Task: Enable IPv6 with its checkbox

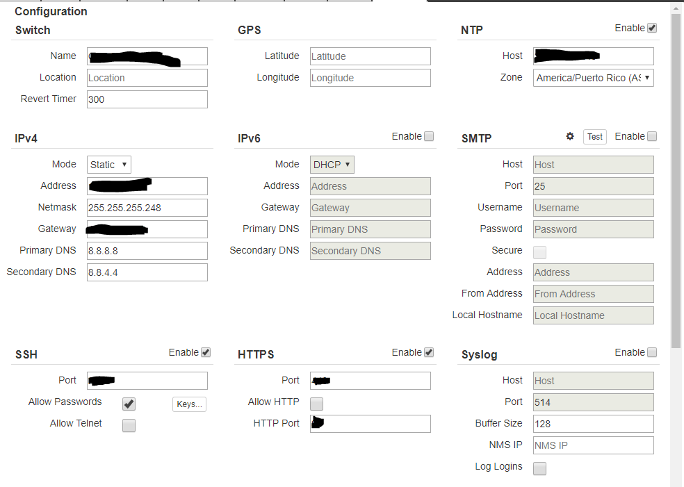Action: [429, 137]
